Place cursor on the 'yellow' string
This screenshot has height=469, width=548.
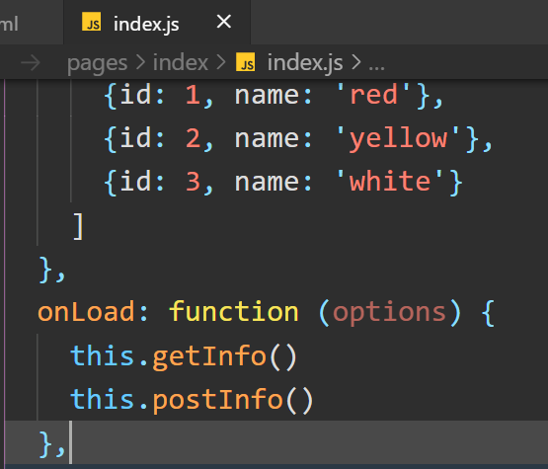click(x=398, y=138)
